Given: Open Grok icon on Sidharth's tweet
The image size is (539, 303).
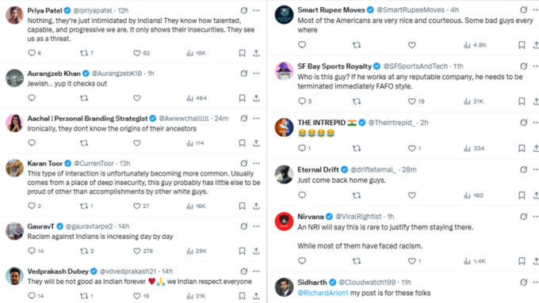Looking at the screenshot, I should [x=523, y=282].
